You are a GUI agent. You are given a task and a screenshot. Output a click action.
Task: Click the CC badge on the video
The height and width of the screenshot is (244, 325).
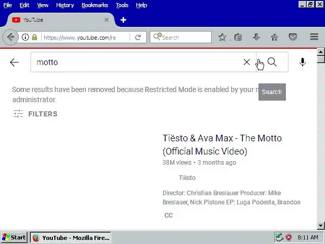click(169, 216)
